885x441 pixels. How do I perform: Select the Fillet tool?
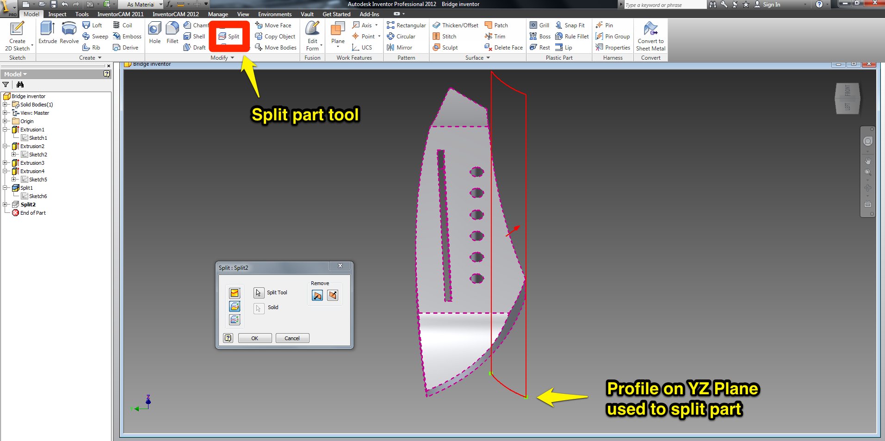pyautogui.click(x=172, y=32)
